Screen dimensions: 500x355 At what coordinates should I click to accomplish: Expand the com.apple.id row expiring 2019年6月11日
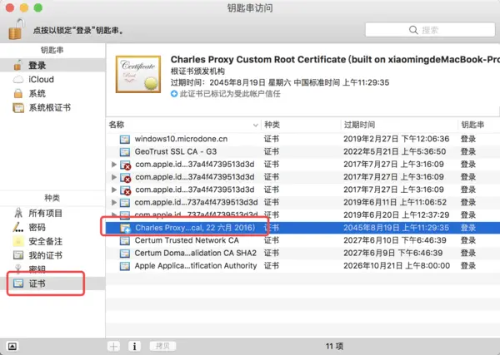pos(114,202)
